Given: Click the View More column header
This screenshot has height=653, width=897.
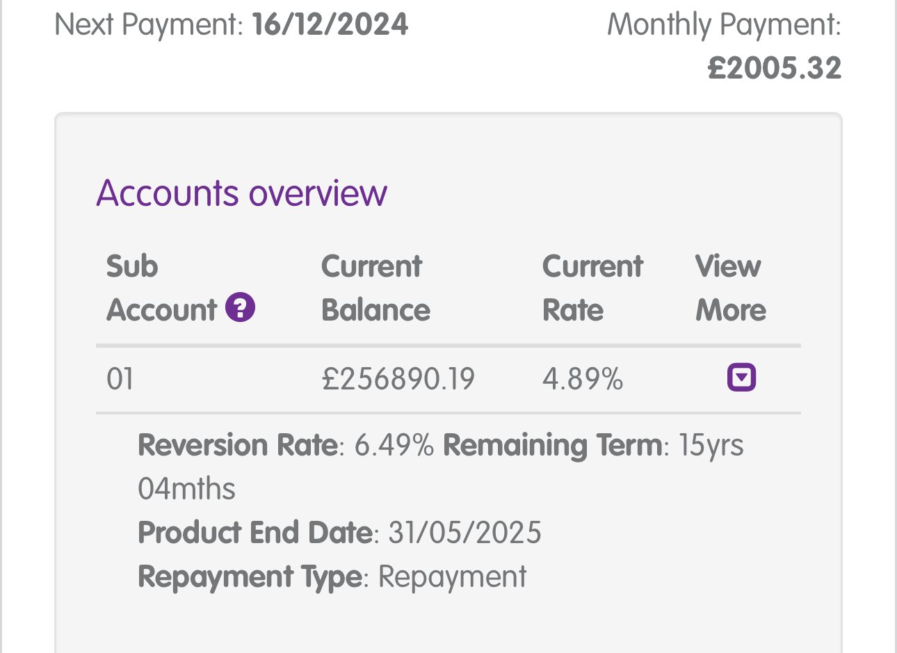Looking at the screenshot, I should tap(730, 288).
